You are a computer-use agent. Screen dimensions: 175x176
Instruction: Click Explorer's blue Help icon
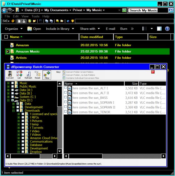167,29
